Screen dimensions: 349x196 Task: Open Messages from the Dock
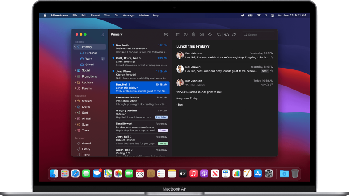click(86, 174)
